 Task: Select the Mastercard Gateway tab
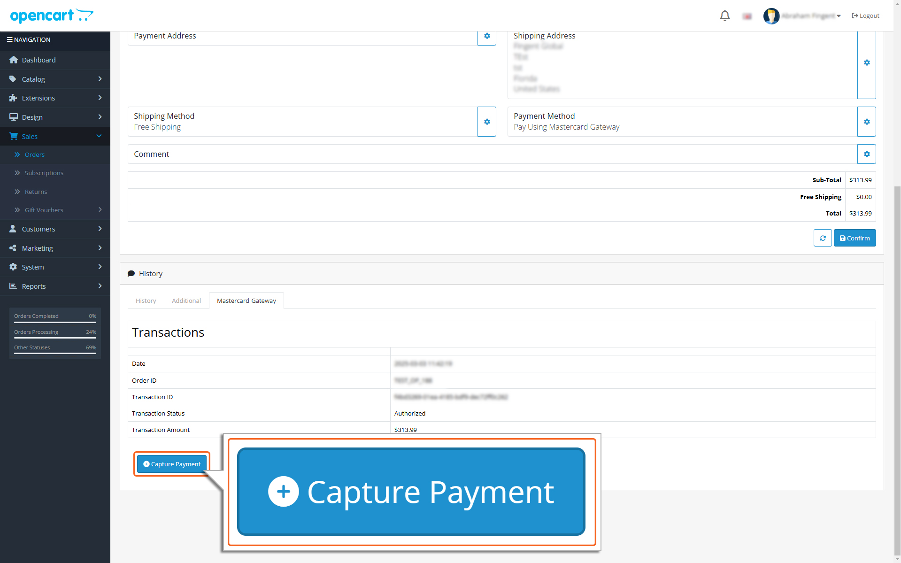246,301
